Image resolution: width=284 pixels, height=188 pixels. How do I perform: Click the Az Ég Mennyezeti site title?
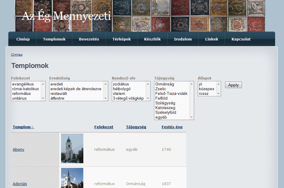pos(66,16)
